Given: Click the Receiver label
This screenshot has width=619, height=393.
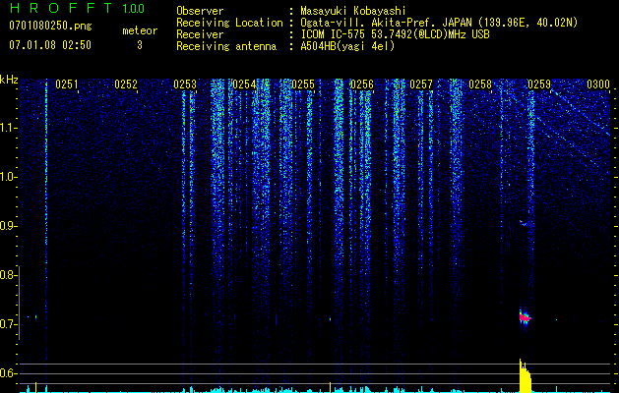Looking at the screenshot, I should coord(200,34).
